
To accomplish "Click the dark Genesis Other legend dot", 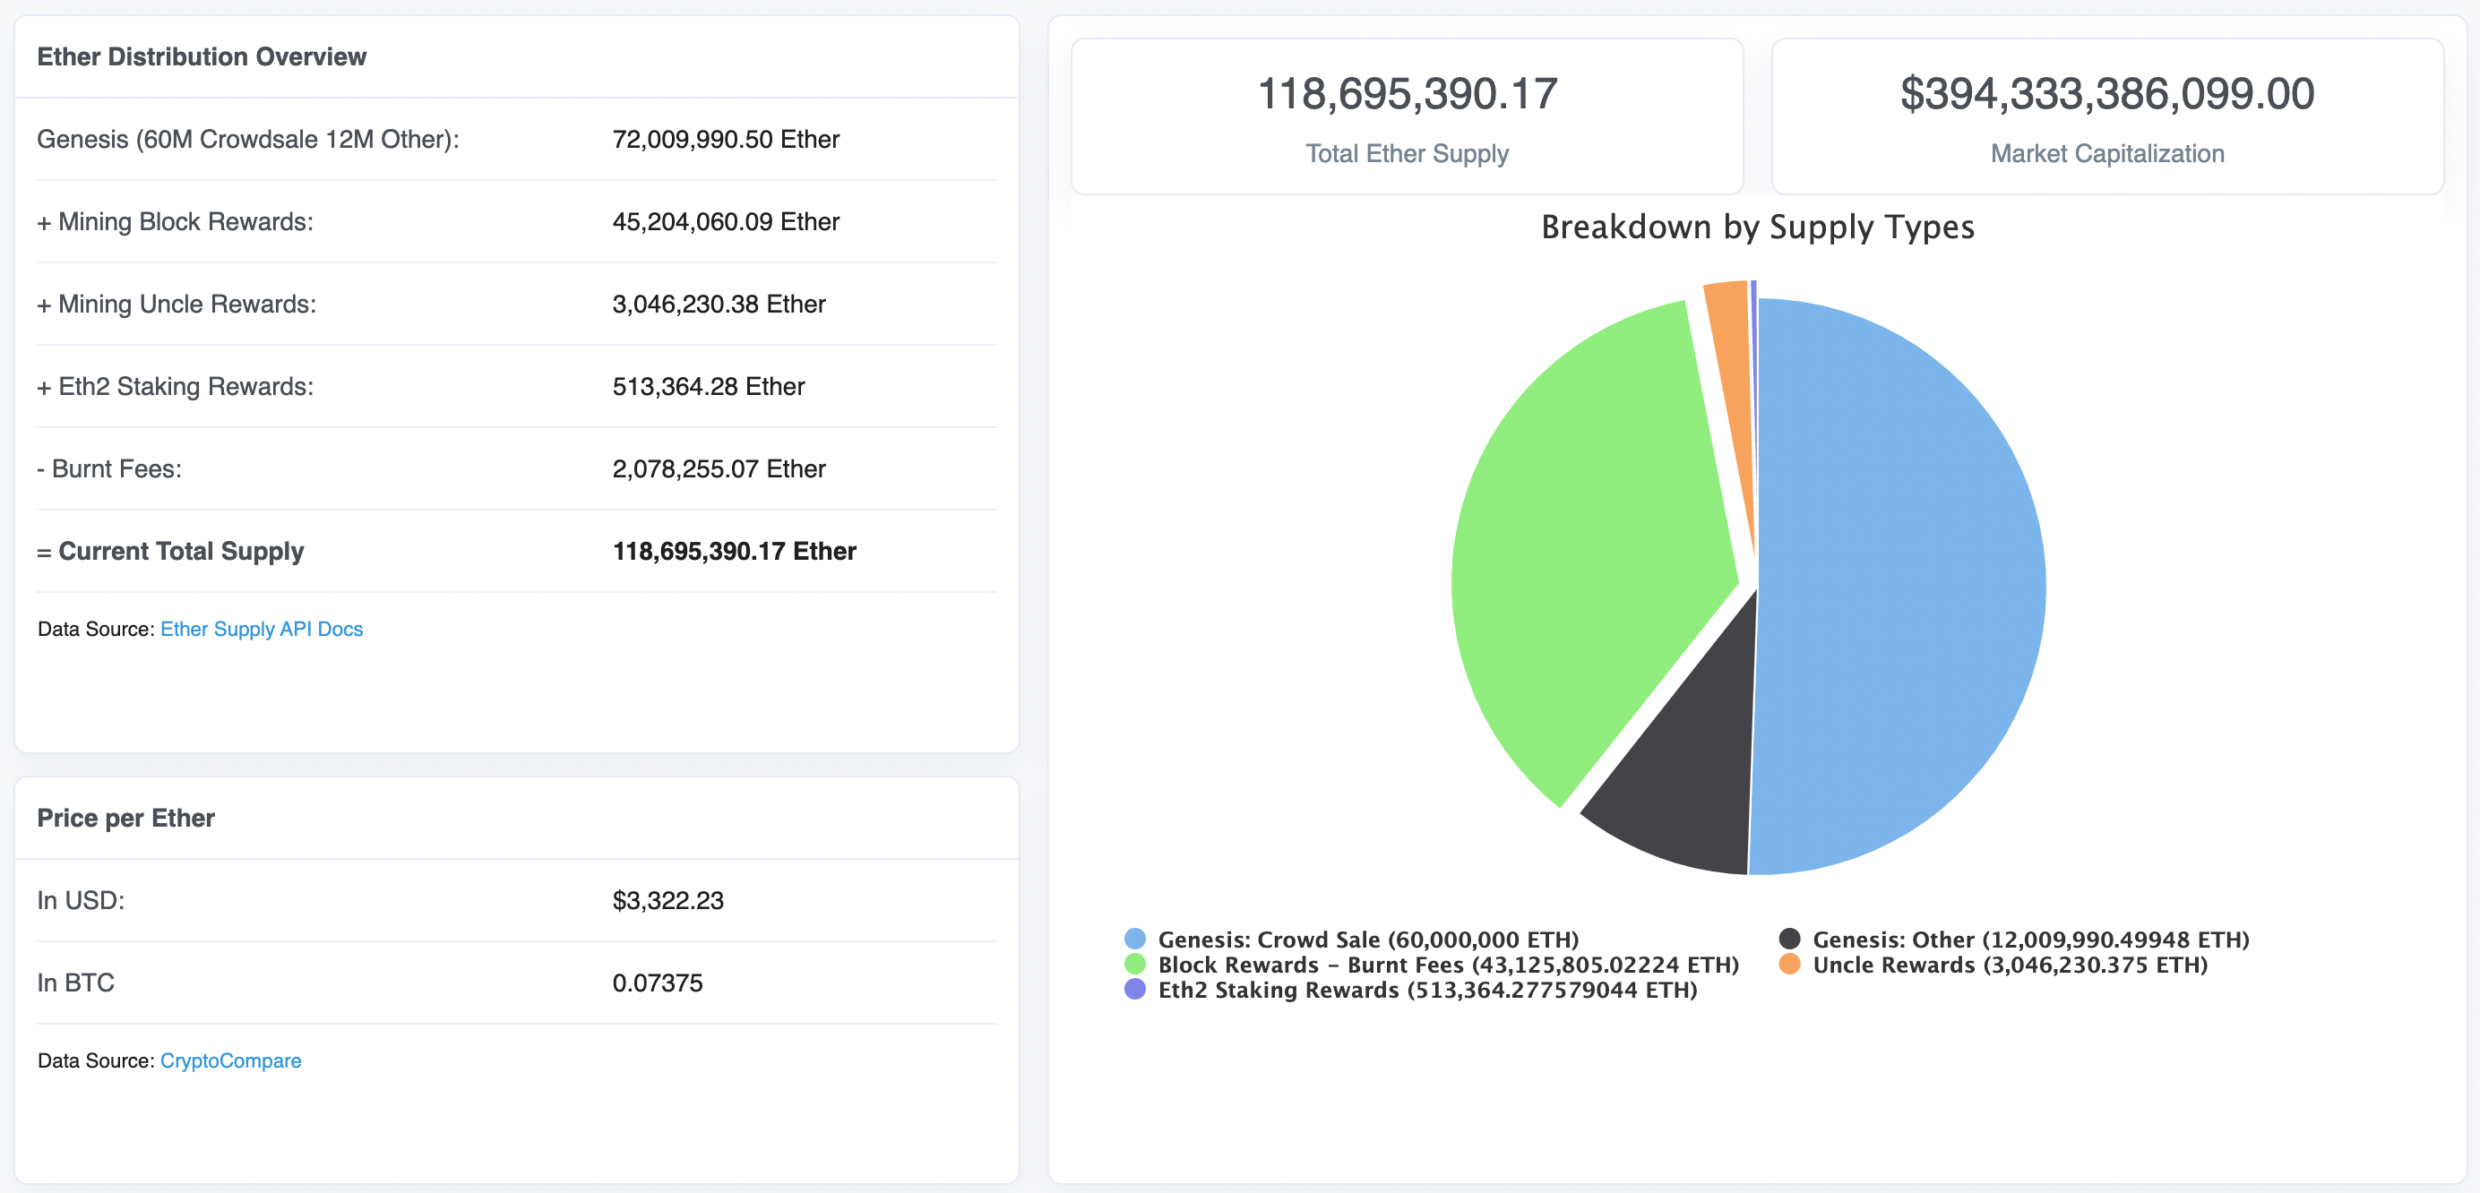I will (x=1790, y=938).
